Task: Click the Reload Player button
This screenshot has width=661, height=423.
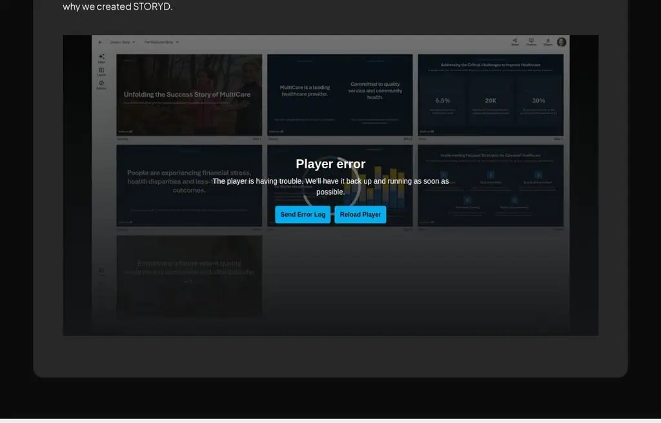Action: 360,215
